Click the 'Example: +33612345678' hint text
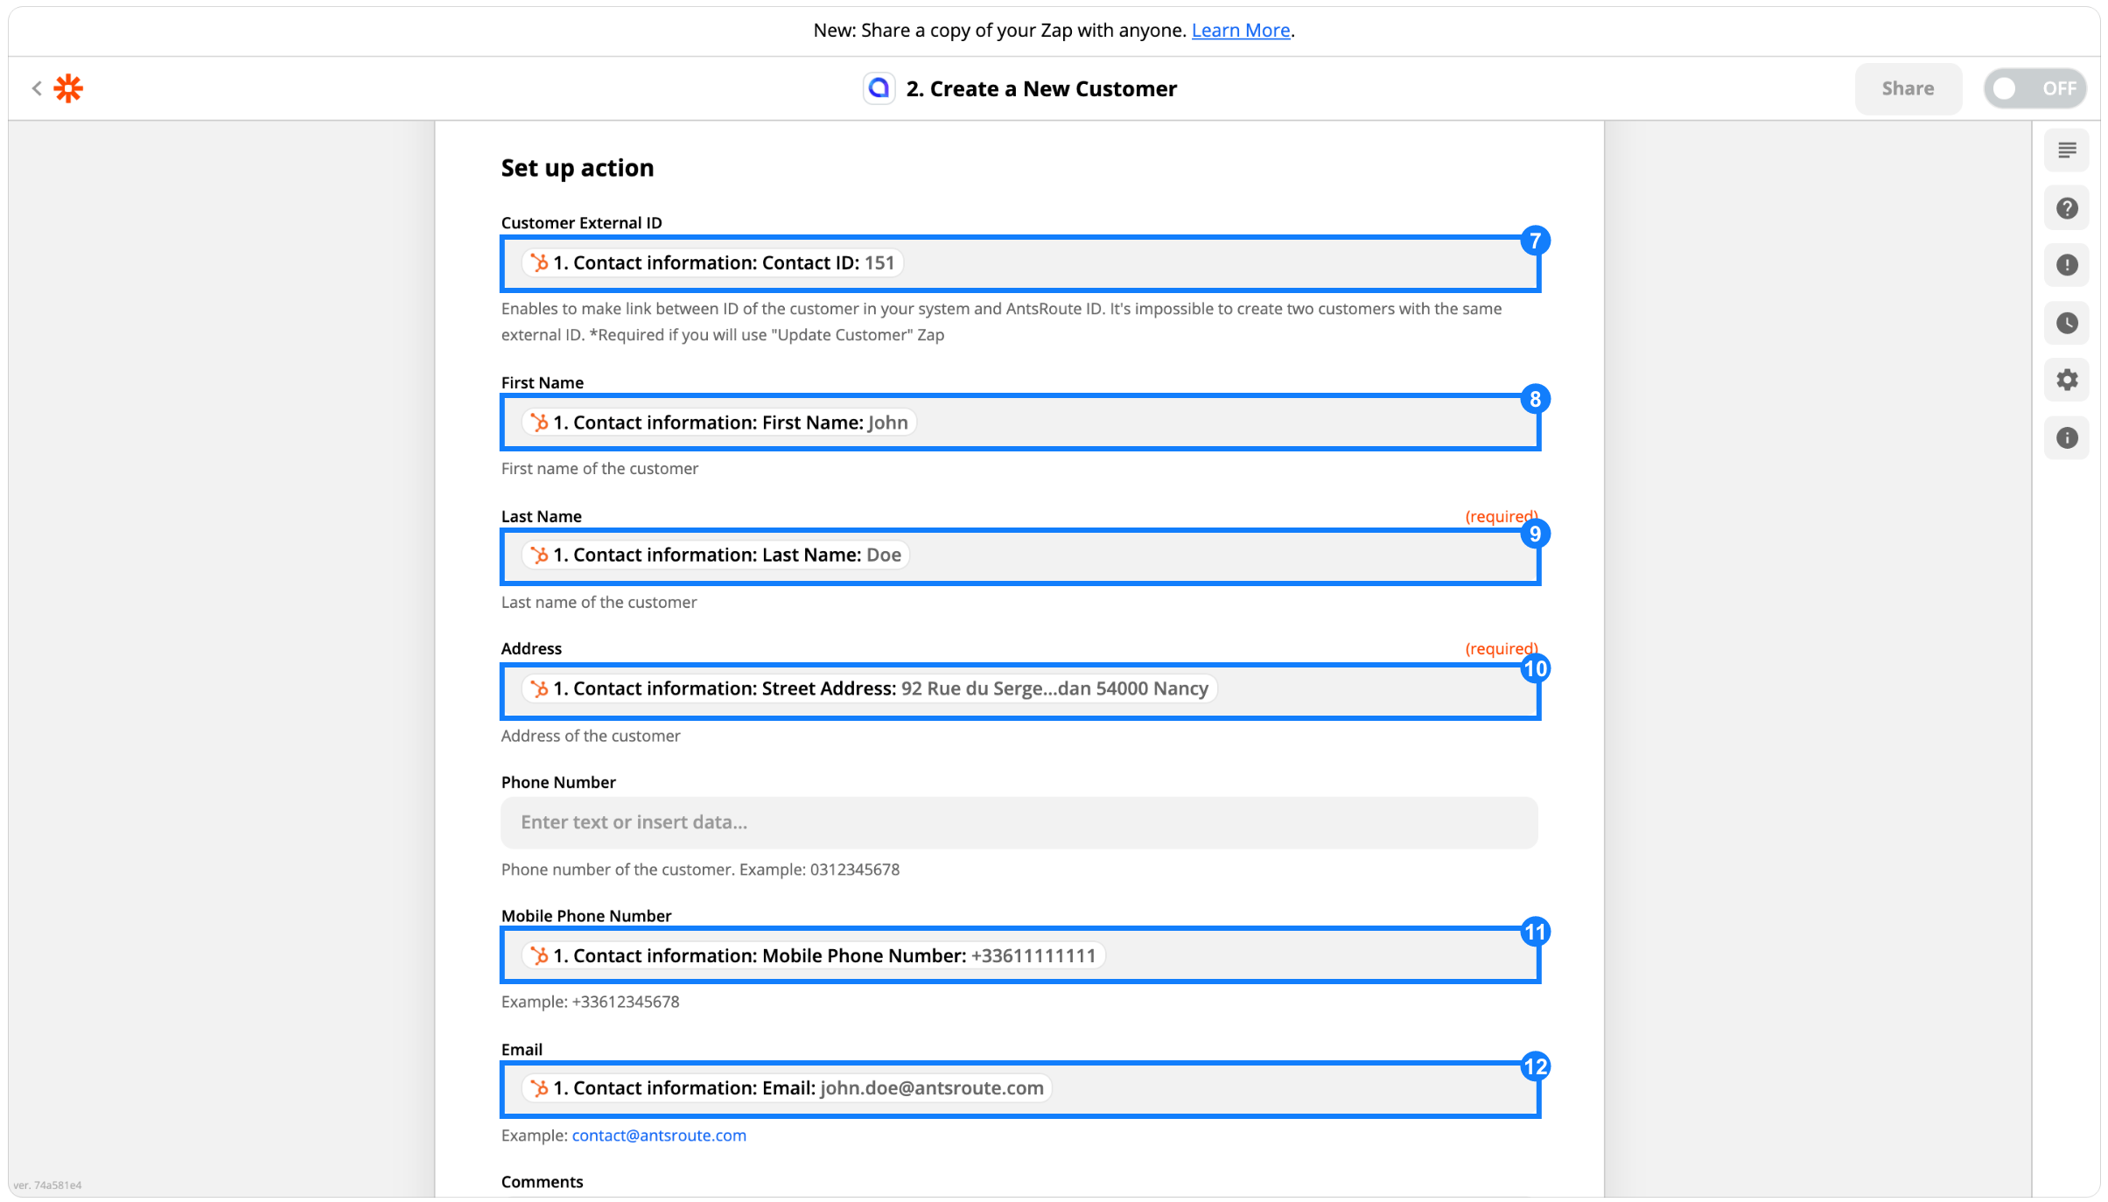The width and height of the screenshot is (2108, 1202). click(590, 1002)
